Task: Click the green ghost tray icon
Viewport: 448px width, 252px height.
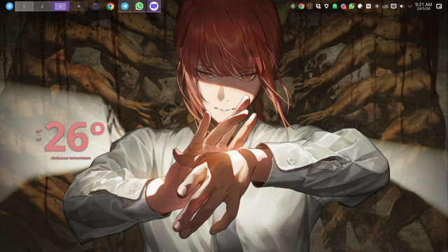Action: pos(335,6)
